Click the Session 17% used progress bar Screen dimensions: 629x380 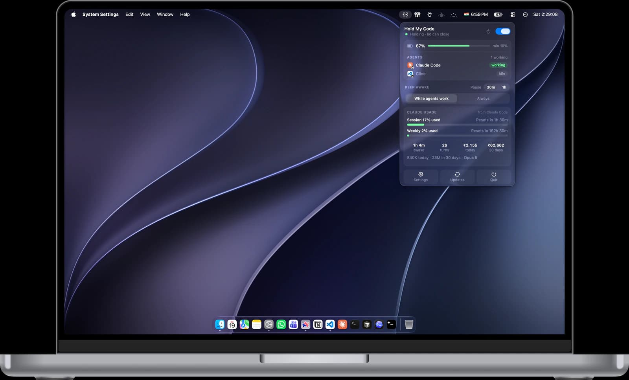[x=457, y=125]
